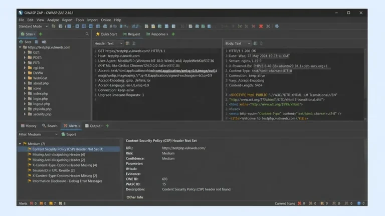385x216 pixels.
Task: Select X-Content-Type-Options Header Missing [2] alert
Action: (x=65, y=176)
